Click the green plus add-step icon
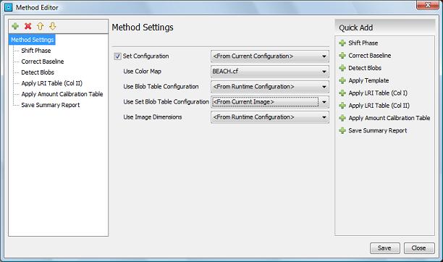Image resolution: width=443 pixels, height=262 pixels. coord(15,26)
